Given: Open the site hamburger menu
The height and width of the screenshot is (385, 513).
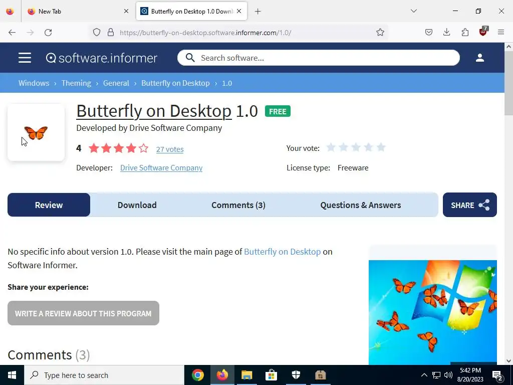Looking at the screenshot, I should coord(25,58).
